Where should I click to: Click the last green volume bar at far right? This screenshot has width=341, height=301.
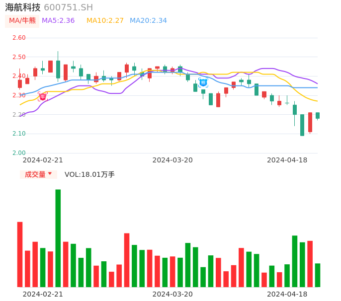tap(318, 275)
